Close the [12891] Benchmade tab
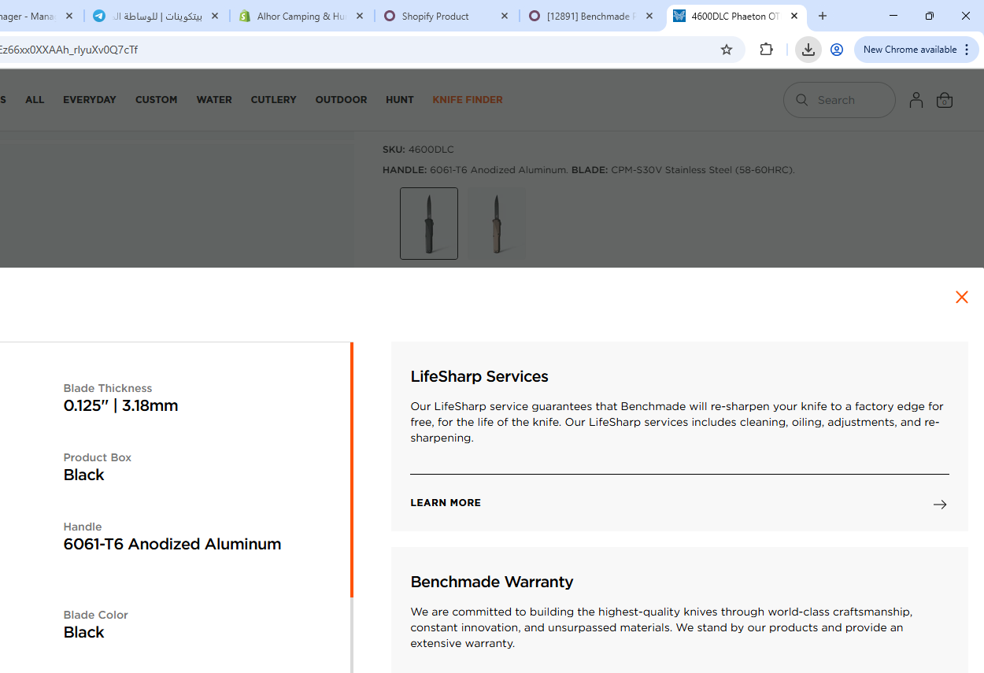 click(649, 16)
